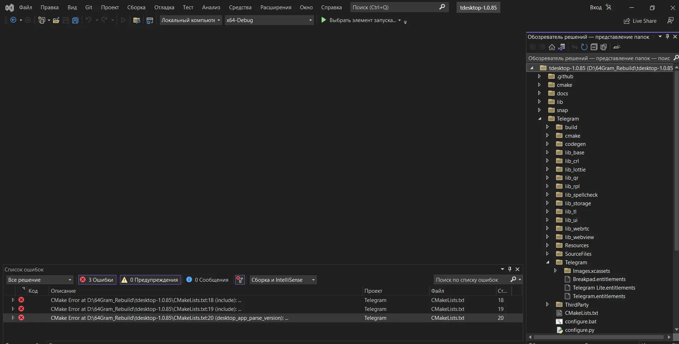Click the Preview Selected Items icon in Solution Explorer
679x344 pixels.
tap(617, 47)
